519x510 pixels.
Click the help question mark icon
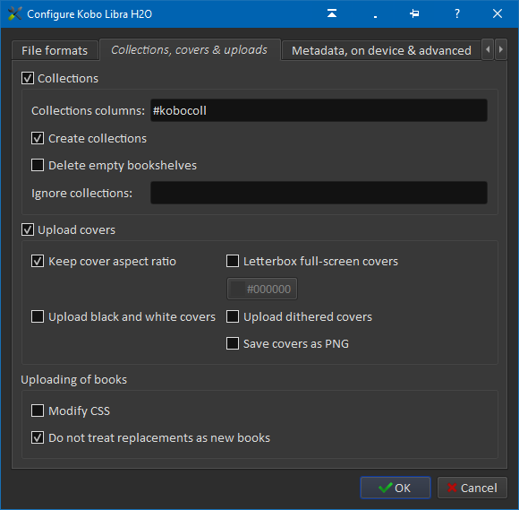tap(457, 13)
